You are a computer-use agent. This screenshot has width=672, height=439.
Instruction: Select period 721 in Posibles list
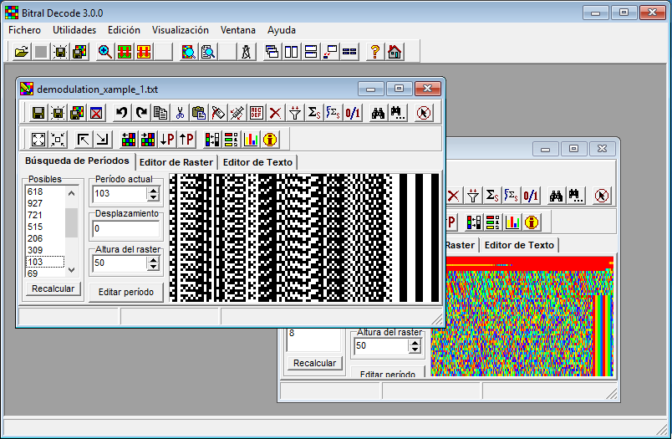pos(45,215)
